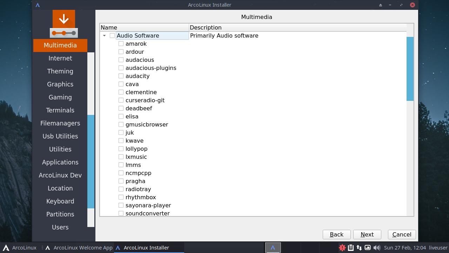449x253 pixels.
Task: Shade the installer window with the eject icon
Action: point(380,5)
